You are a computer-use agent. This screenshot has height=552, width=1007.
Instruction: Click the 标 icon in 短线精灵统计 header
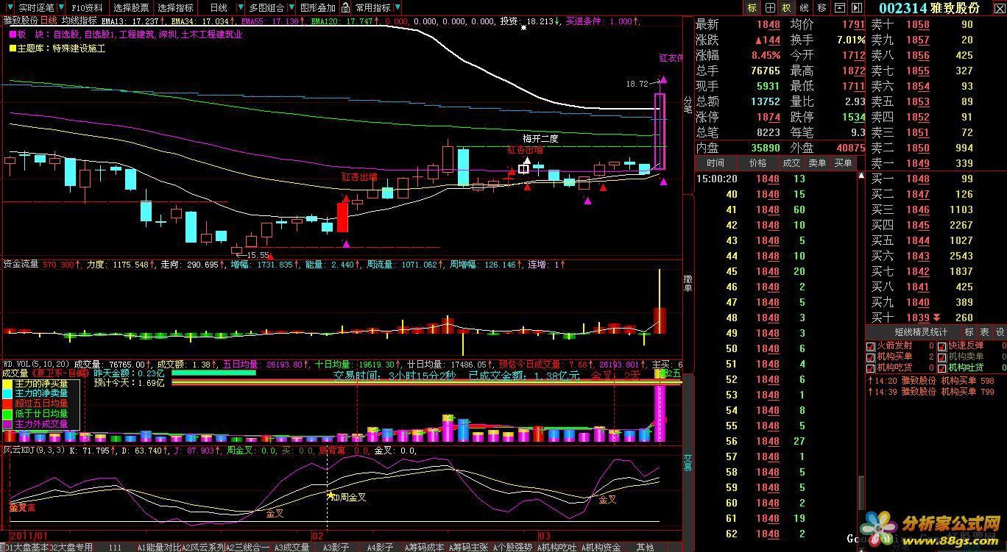tap(969, 332)
